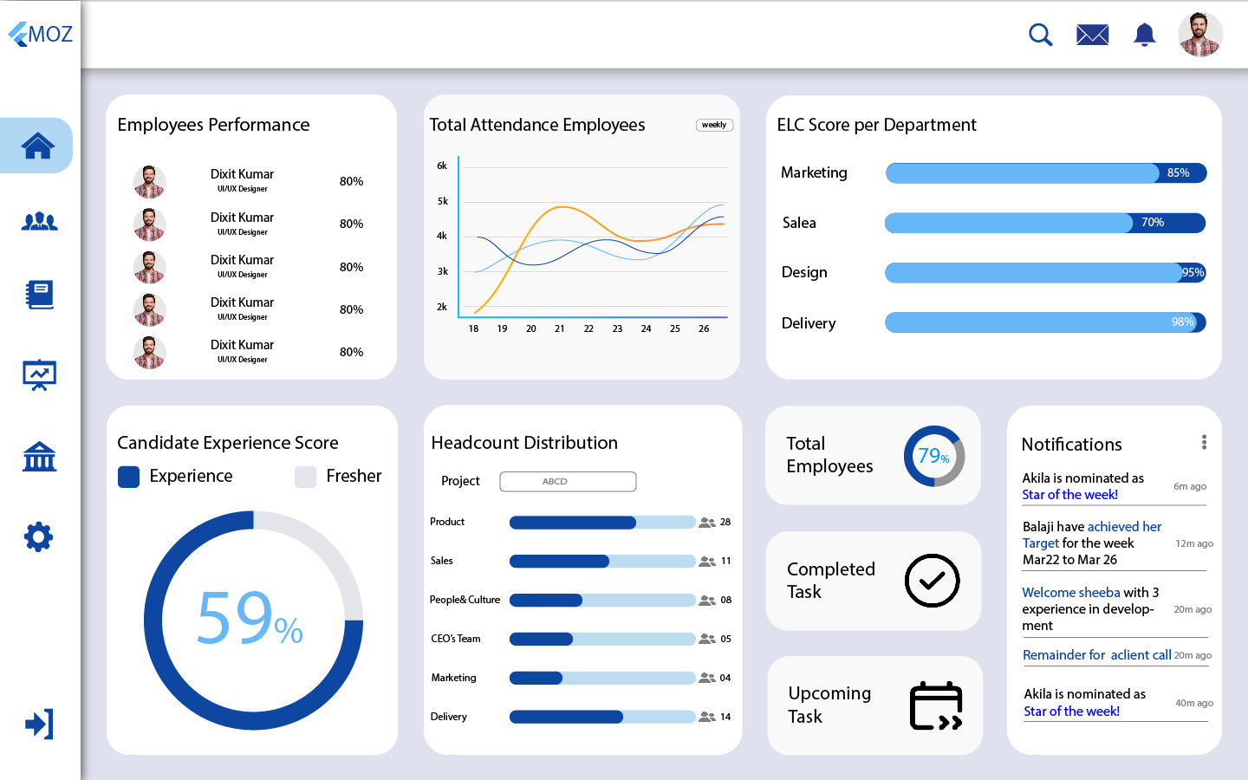The image size is (1248, 780).
Task: Toggle the Fresher legend swatch
Action: 305,477
